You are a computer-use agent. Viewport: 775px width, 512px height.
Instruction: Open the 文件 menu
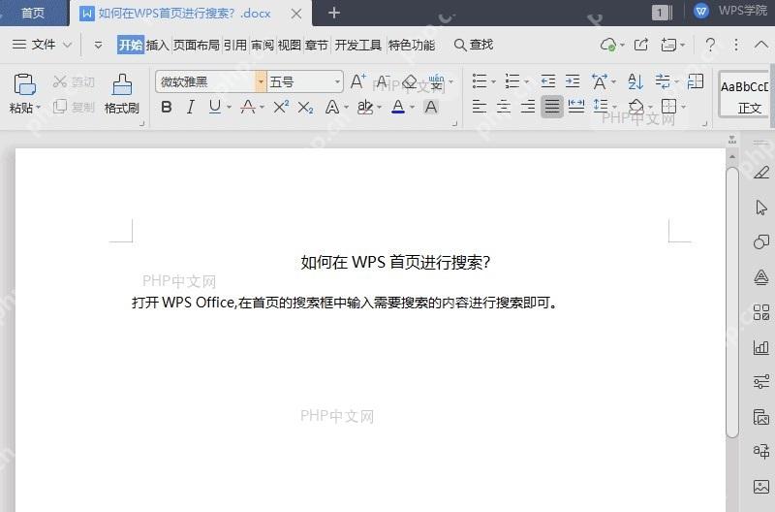(x=42, y=45)
